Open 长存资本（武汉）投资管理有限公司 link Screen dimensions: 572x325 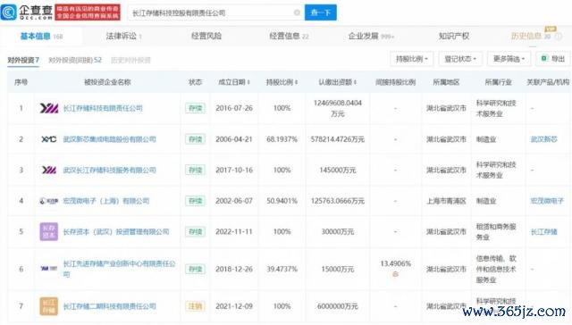point(116,232)
